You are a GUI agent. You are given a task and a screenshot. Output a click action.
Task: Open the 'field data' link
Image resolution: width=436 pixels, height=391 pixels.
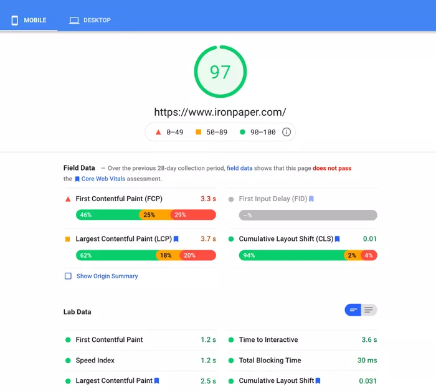239,168
